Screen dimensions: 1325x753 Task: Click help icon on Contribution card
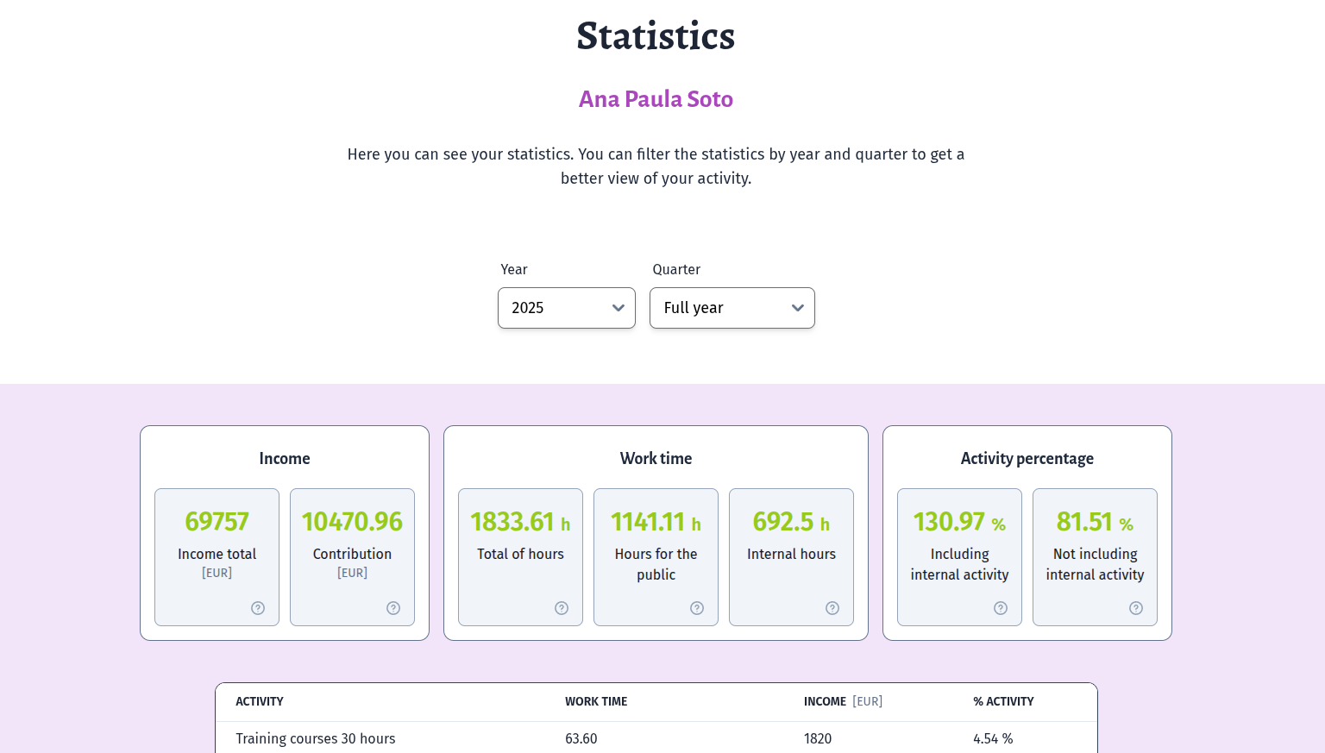(393, 608)
